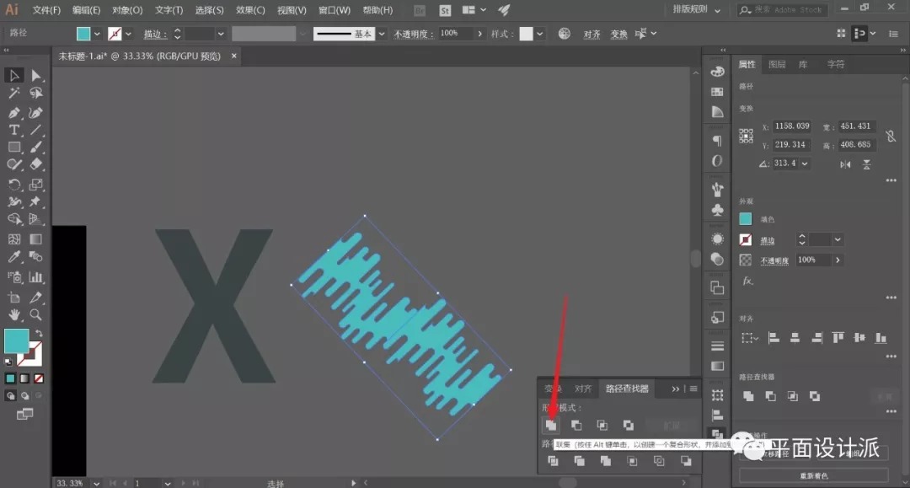Viewport: 910px width, 488px height.
Task: Select the Pen tool
Action: [x=14, y=113]
